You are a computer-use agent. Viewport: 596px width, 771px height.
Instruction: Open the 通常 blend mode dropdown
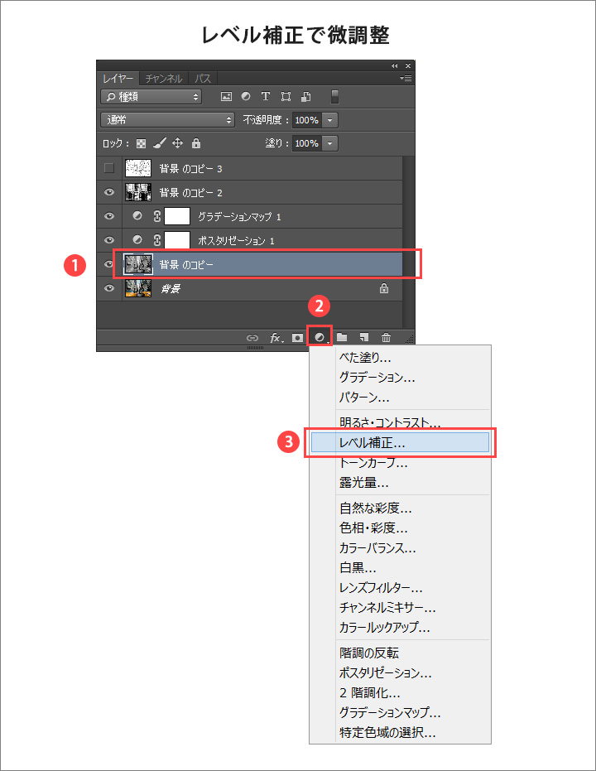pyautogui.click(x=167, y=119)
